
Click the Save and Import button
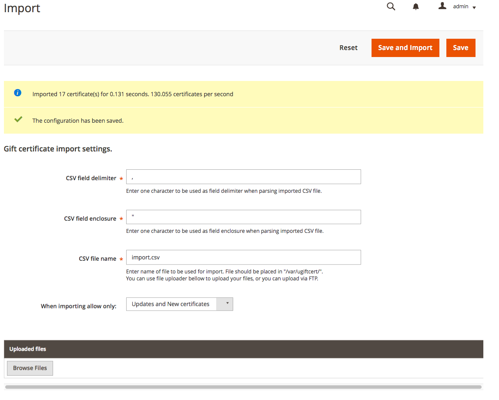(x=405, y=48)
